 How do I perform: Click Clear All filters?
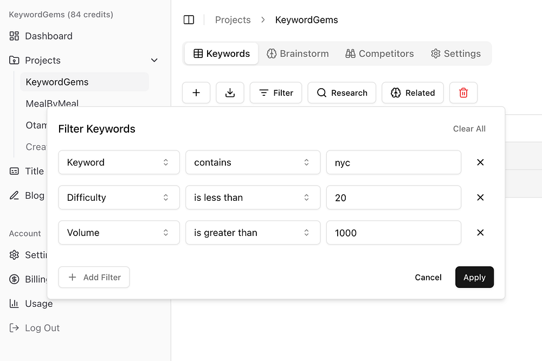pyautogui.click(x=469, y=129)
